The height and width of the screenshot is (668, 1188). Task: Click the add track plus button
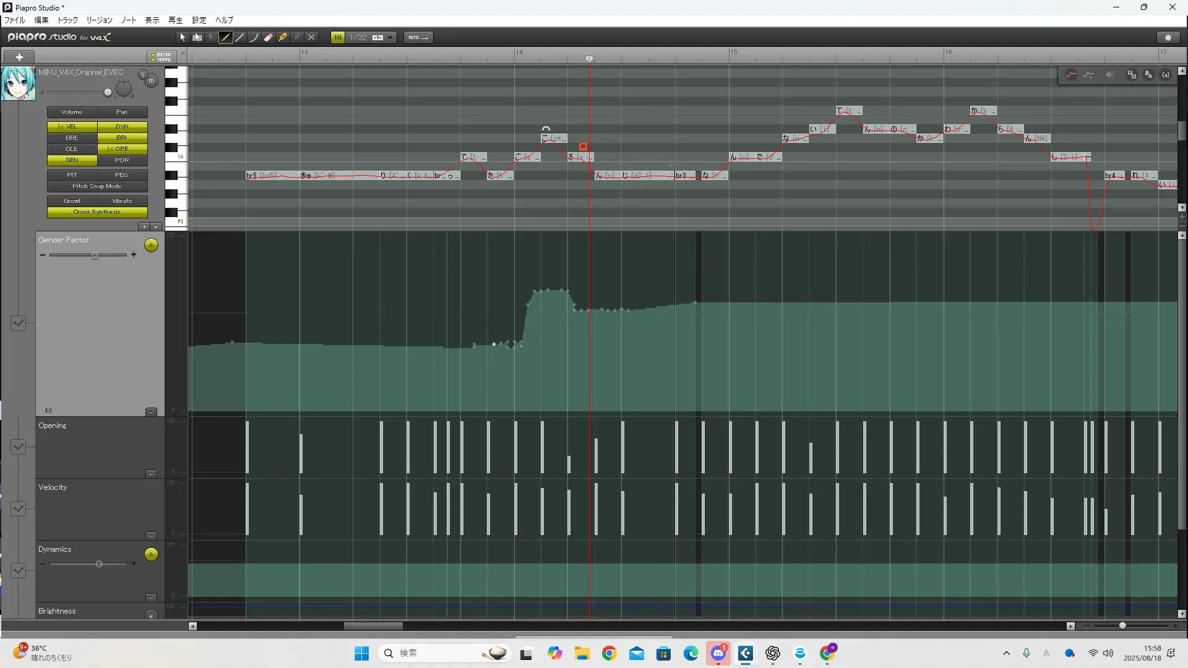tap(19, 57)
